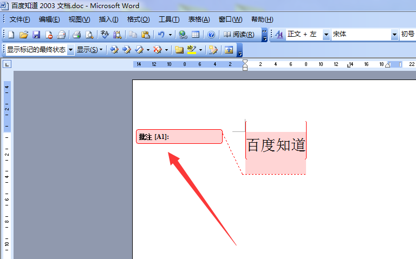Open the Undo history dropdown arrow
This screenshot has height=259, width=416.
(x=170, y=35)
